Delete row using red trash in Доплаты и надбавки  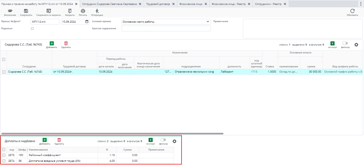click(59, 140)
